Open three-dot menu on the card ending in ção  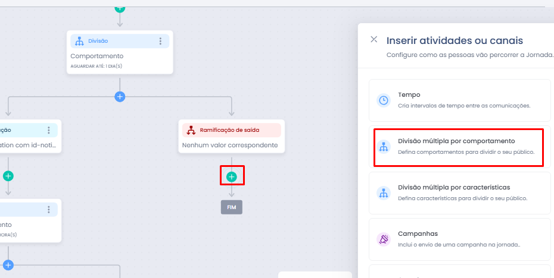(x=49, y=130)
